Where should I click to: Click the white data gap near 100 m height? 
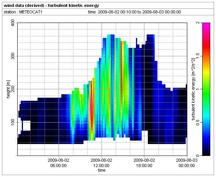26,126
